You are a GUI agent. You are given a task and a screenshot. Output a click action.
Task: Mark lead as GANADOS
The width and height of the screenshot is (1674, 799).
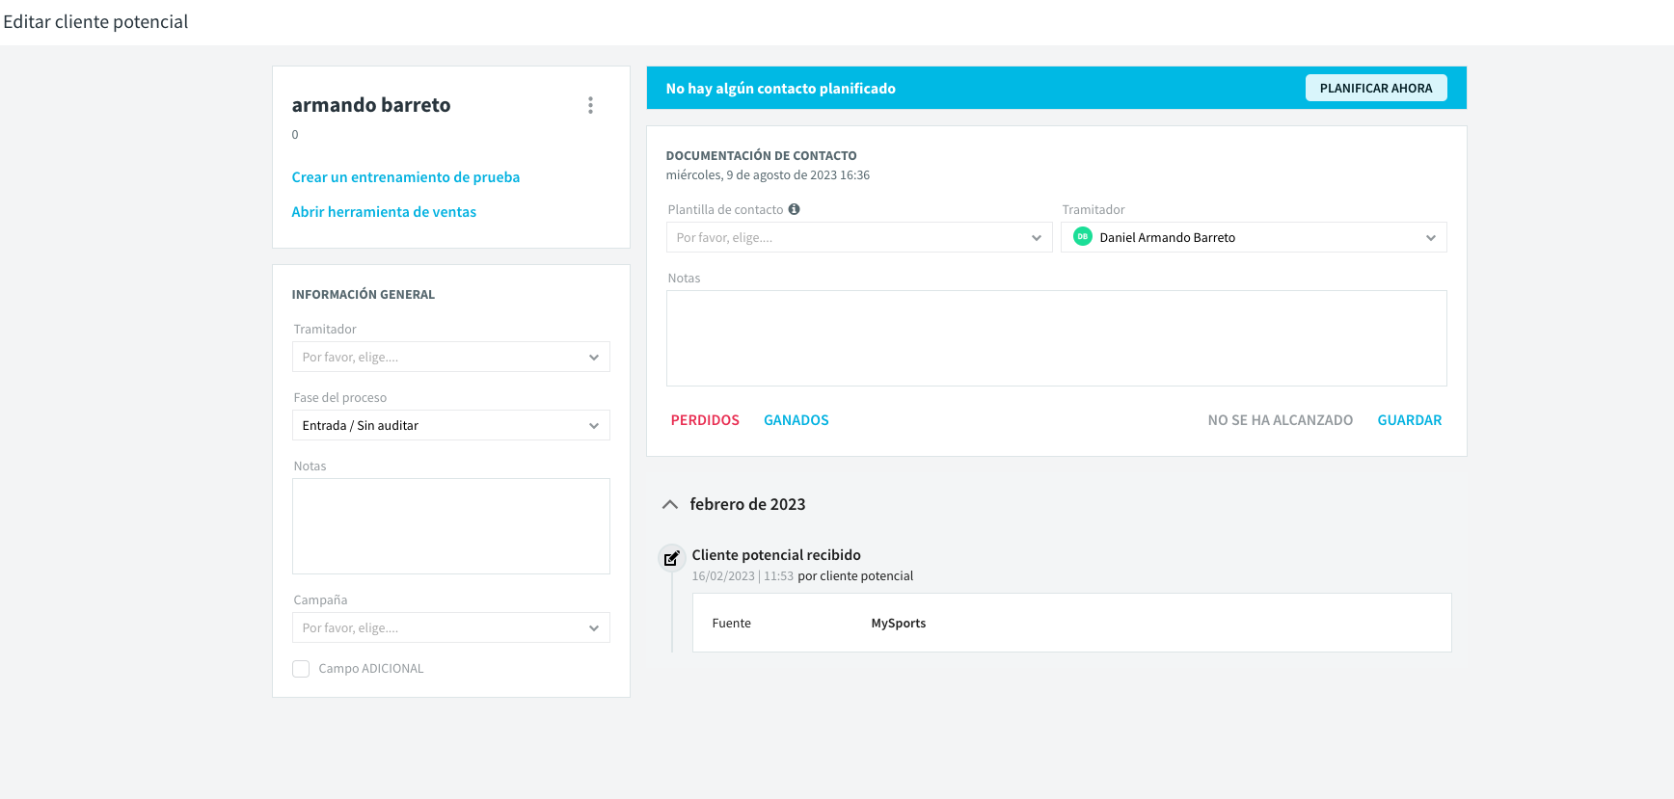click(x=796, y=420)
